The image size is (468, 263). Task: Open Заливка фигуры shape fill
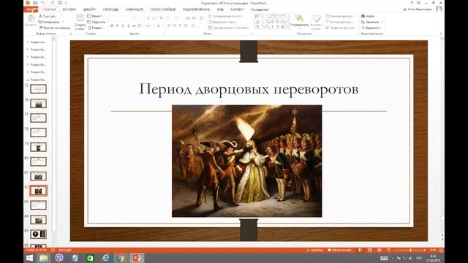coord(340,16)
